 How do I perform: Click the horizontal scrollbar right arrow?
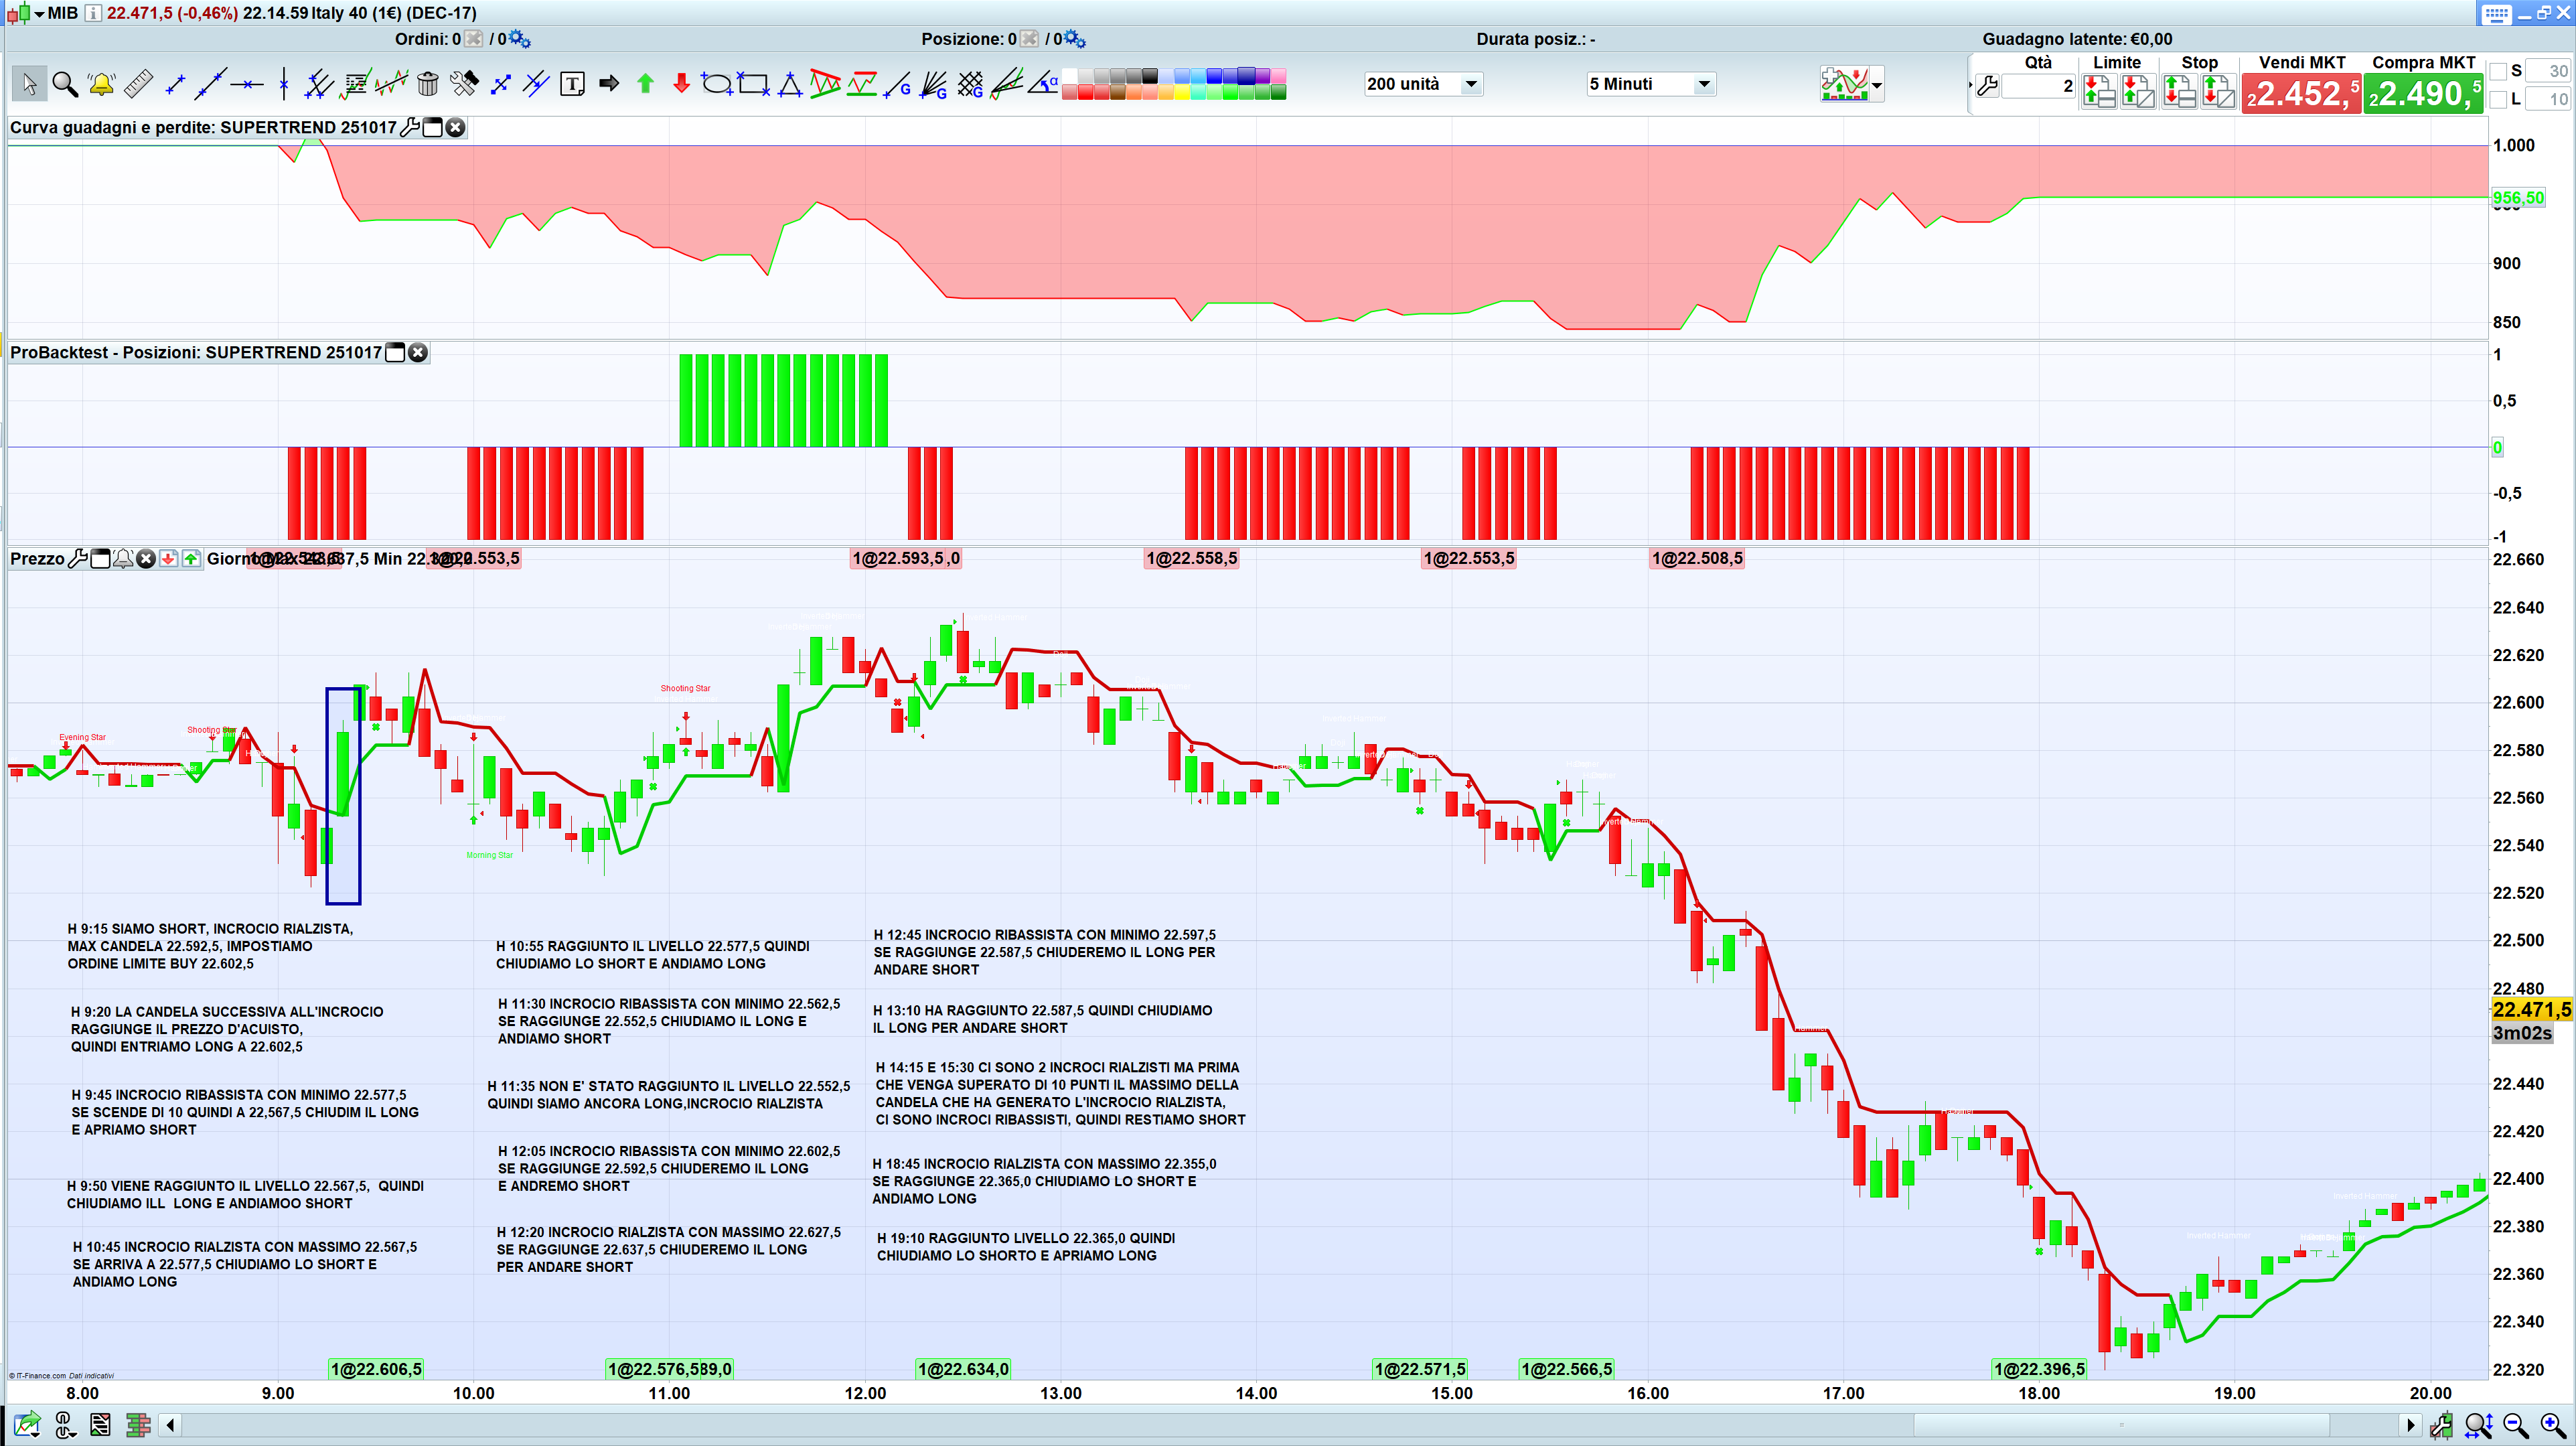(x=2410, y=1425)
